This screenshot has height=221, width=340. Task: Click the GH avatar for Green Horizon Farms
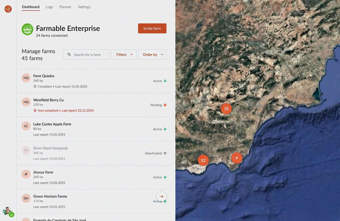pyautogui.click(x=26, y=198)
